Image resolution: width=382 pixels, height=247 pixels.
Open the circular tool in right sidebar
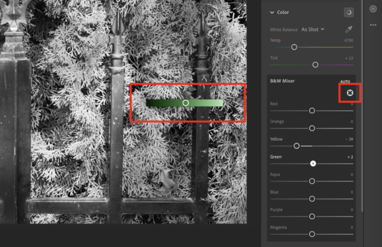[373, 9]
